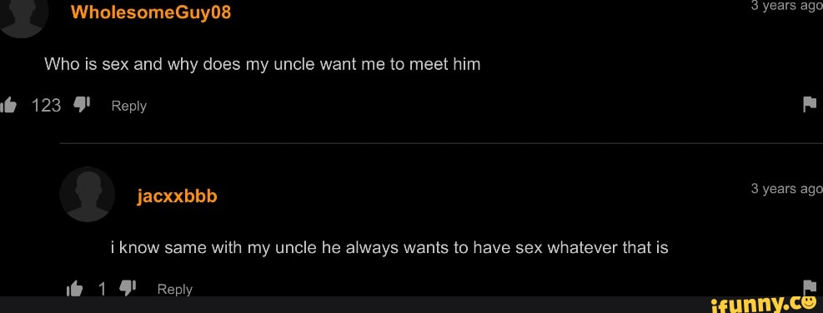Reply to jacxxbbb's comment

[x=175, y=290]
